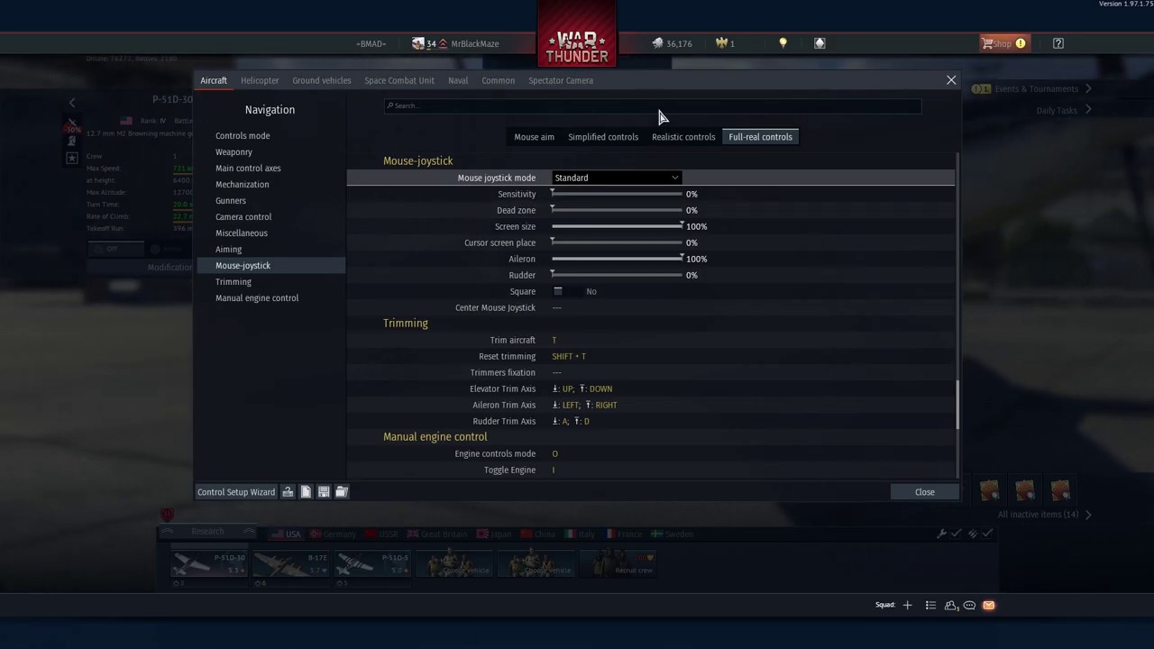Click Engine controls mode binding O

pyautogui.click(x=554, y=453)
